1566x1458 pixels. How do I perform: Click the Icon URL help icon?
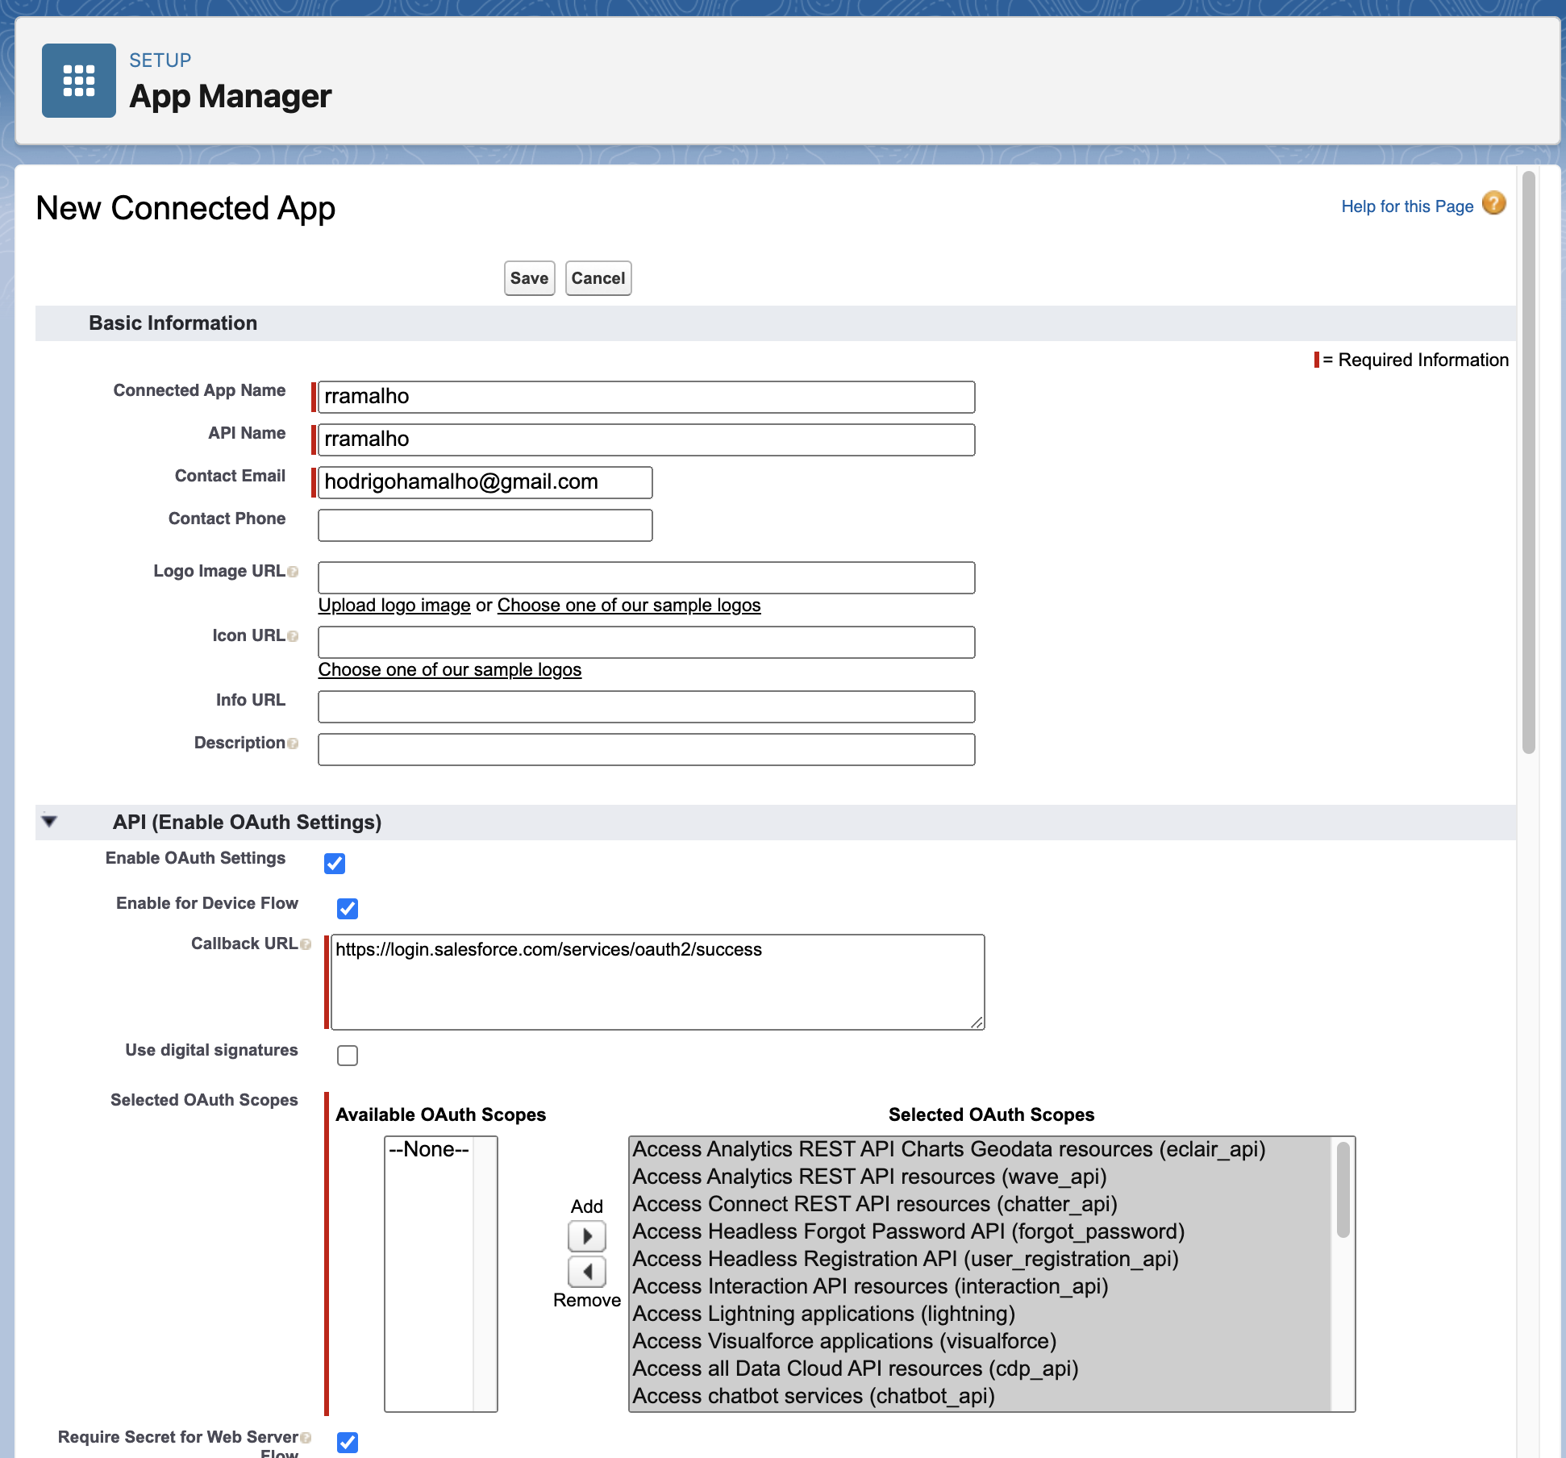293,636
